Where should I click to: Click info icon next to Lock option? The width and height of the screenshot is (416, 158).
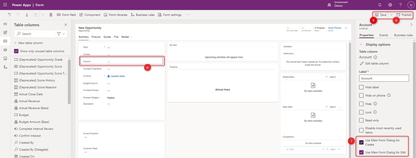coord(375,112)
